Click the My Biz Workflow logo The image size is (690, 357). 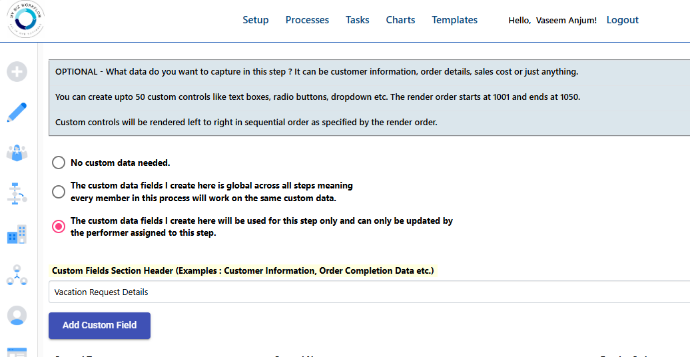(25, 19)
